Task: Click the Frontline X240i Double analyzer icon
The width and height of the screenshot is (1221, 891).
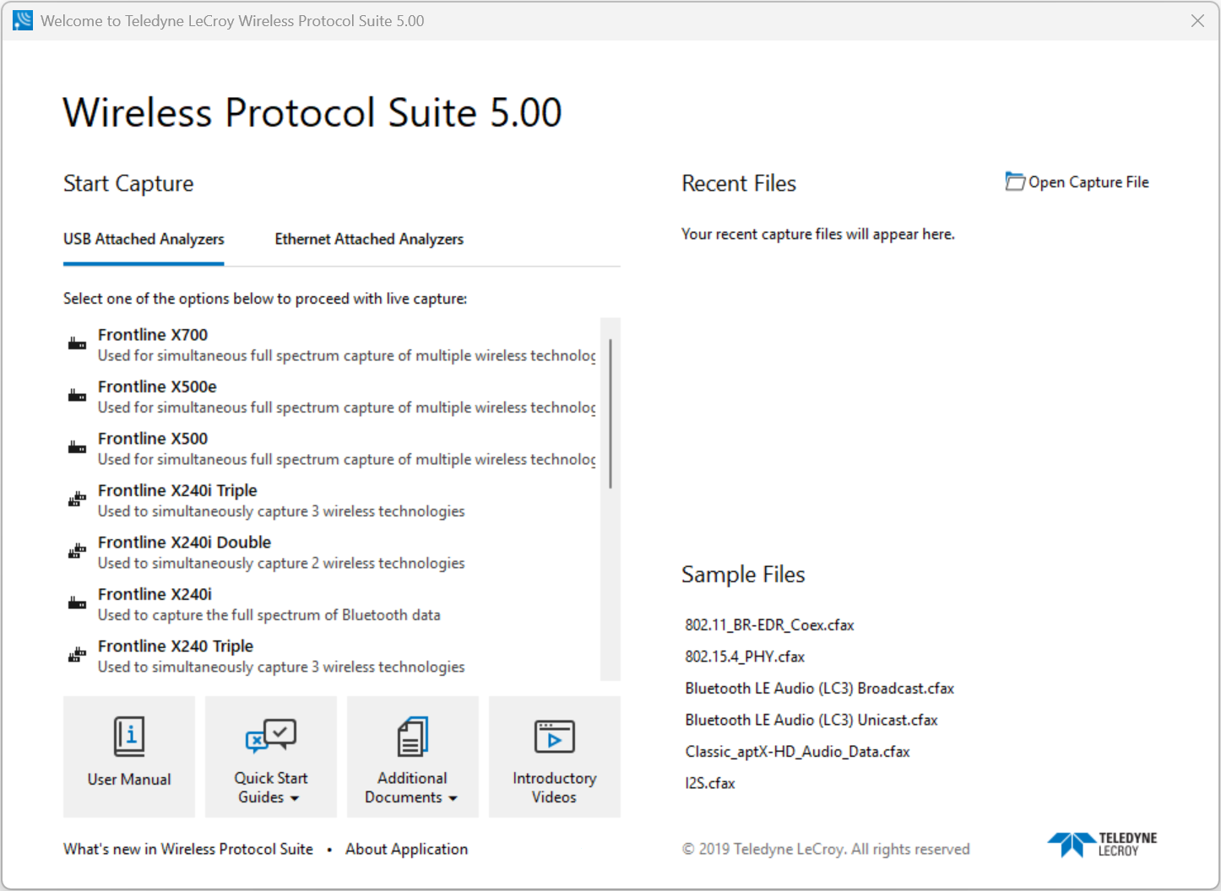Action: tap(77, 551)
